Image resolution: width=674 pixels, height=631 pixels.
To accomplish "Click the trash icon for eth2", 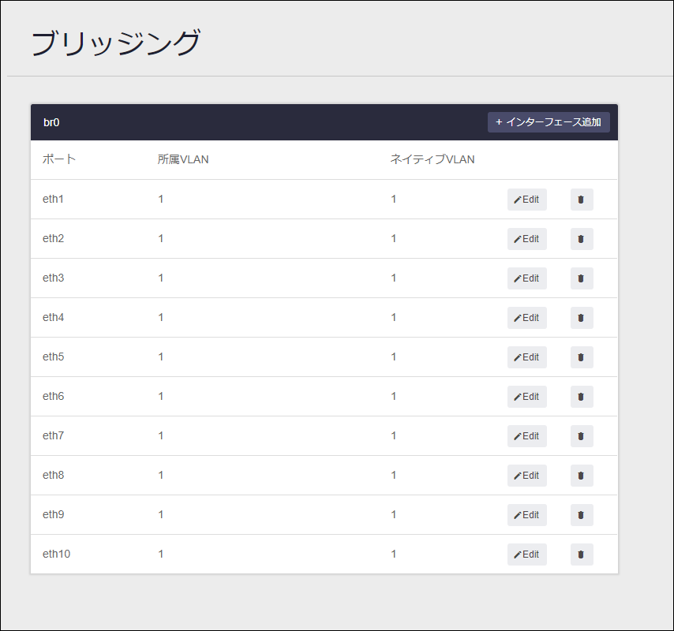I will tap(582, 239).
